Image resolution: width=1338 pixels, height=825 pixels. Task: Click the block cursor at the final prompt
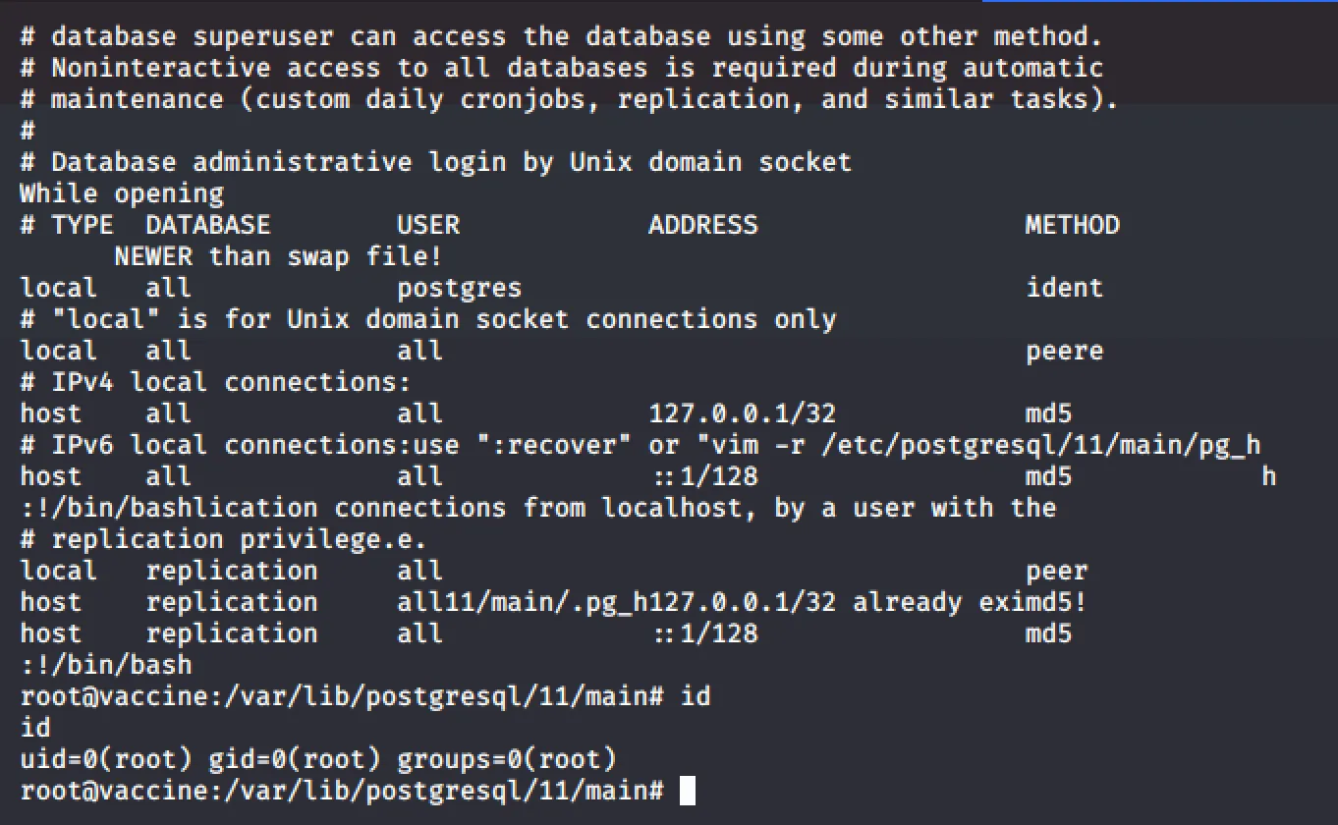coord(687,791)
